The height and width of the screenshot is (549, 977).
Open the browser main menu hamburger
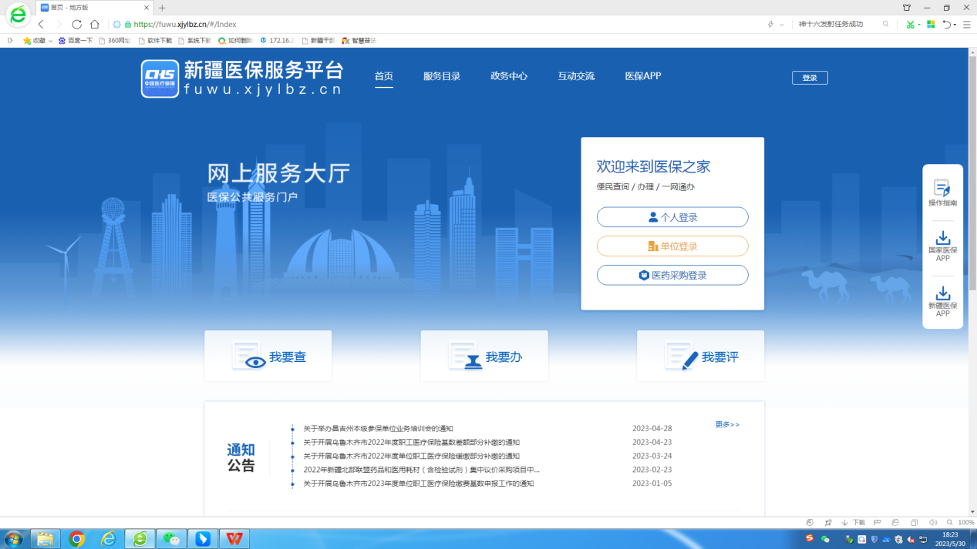point(966,25)
